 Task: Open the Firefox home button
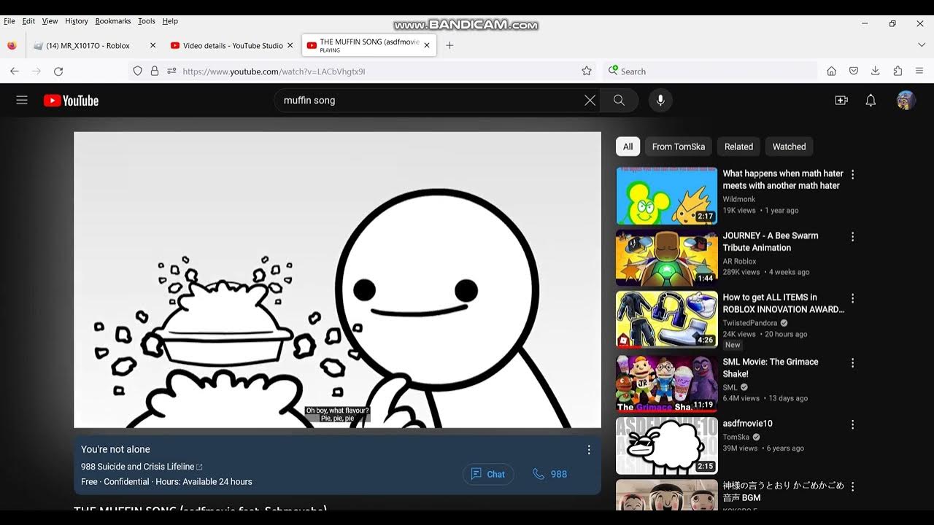pyautogui.click(x=831, y=71)
